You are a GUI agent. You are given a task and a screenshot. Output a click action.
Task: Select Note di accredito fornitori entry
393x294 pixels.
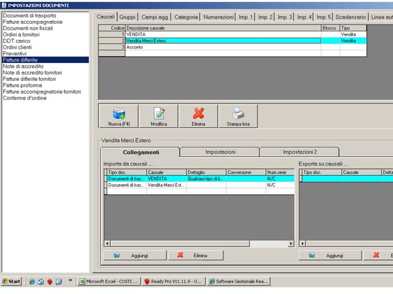[45, 72]
